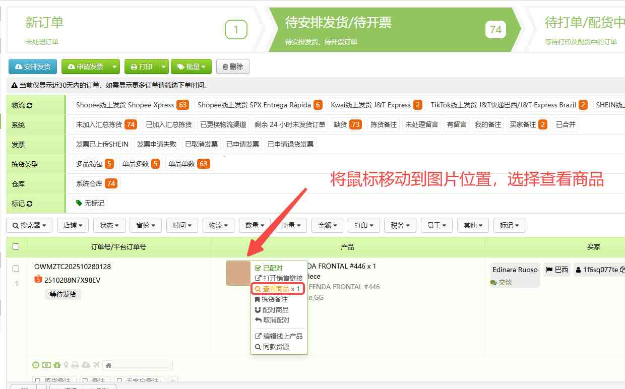Open the 店铺 filter dropdown

point(72,225)
